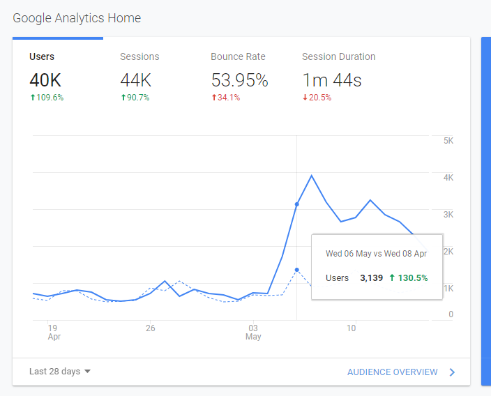The width and height of the screenshot is (491, 396).
Task: Click the 4K y-axis label
Action: click(x=448, y=178)
